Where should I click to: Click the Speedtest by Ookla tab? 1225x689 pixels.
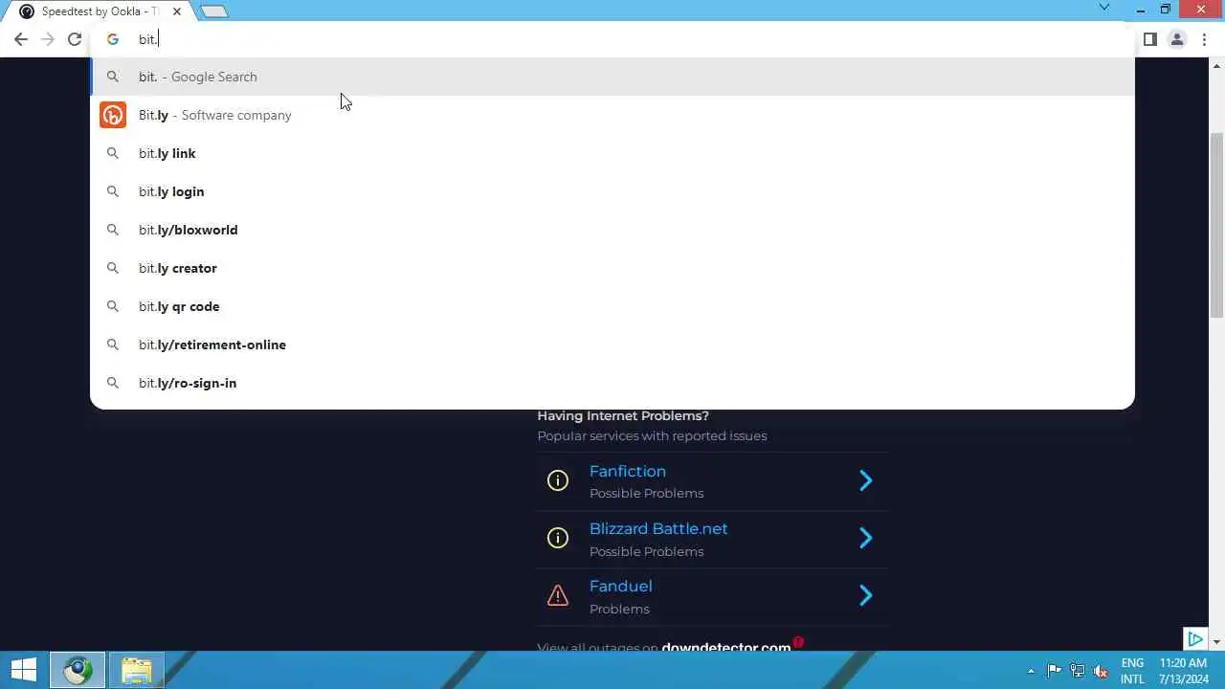(x=100, y=11)
